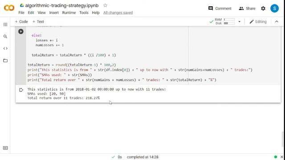Open the Insert menu
Viewport: 285px width, 160px height.
click(x=54, y=13)
